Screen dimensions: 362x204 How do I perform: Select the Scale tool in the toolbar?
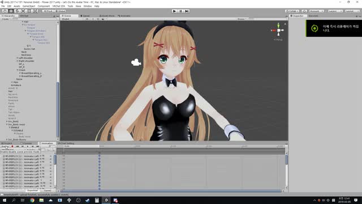(23, 11)
